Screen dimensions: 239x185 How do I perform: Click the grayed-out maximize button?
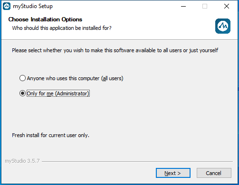(x=205, y=6)
